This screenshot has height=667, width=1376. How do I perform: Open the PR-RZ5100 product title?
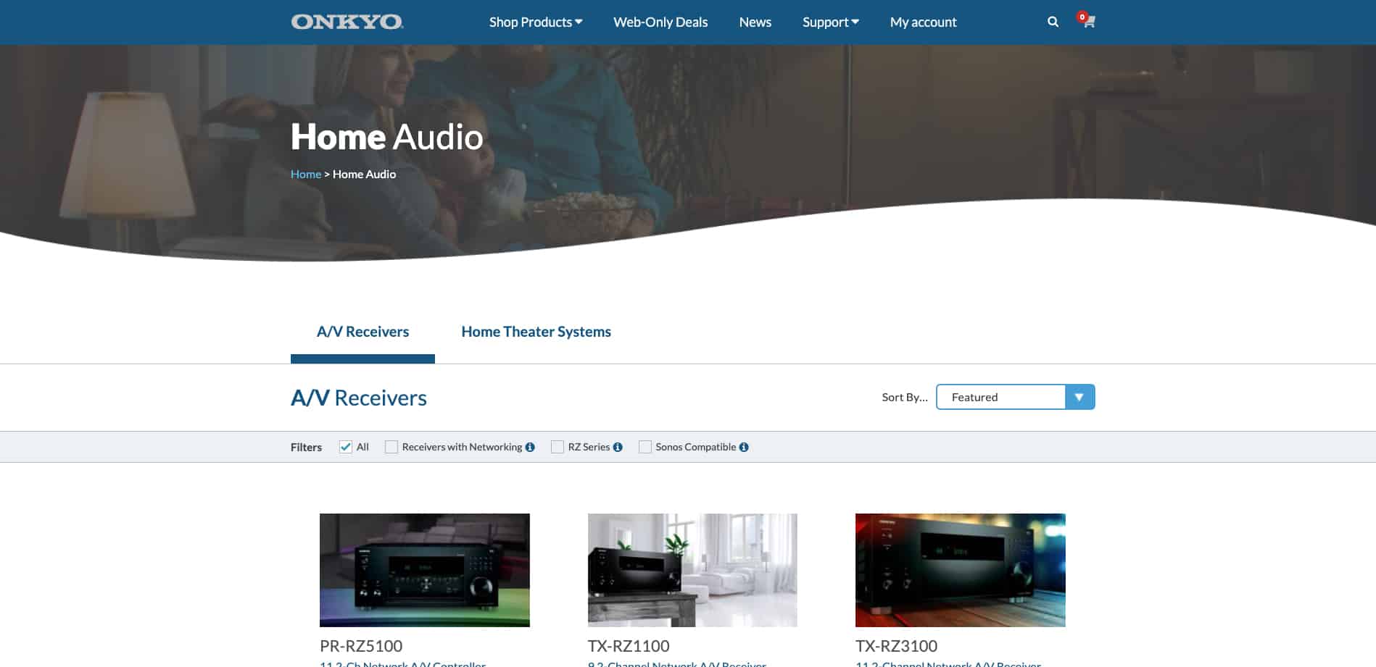(361, 645)
